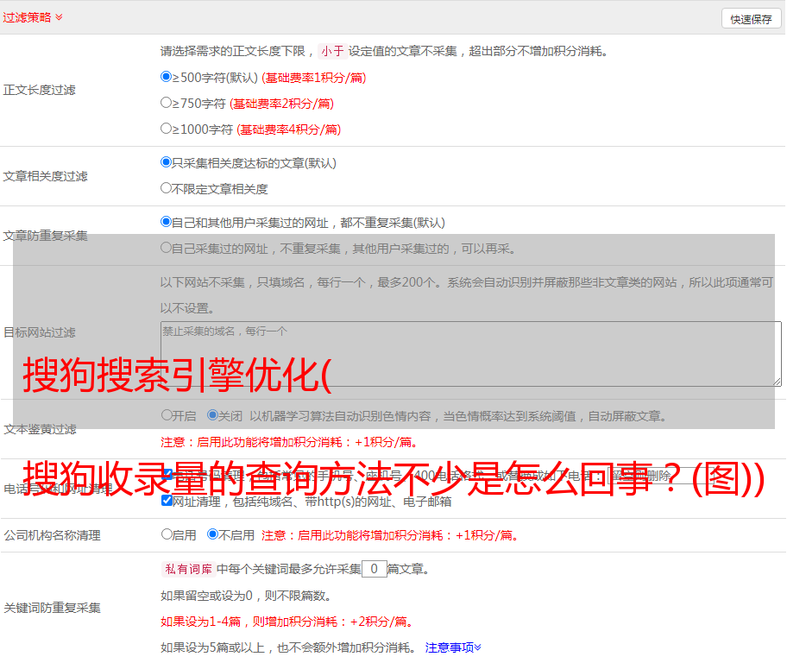Screen dimensions: 787x663
Task: Select the ≥500字符 default length option
Action: (x=166, y=77)
